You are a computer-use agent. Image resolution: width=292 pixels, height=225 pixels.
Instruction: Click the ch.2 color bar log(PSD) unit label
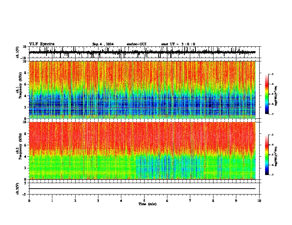pos(276,156)
